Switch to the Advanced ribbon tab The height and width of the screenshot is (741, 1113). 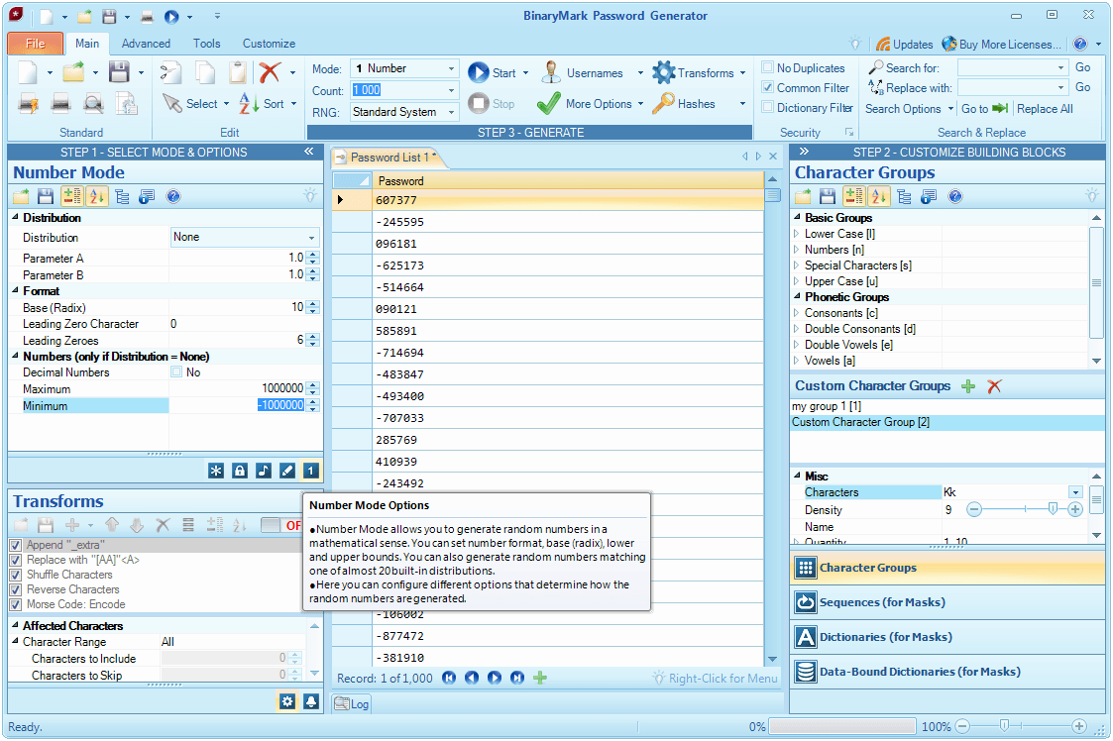coord(146,44)
